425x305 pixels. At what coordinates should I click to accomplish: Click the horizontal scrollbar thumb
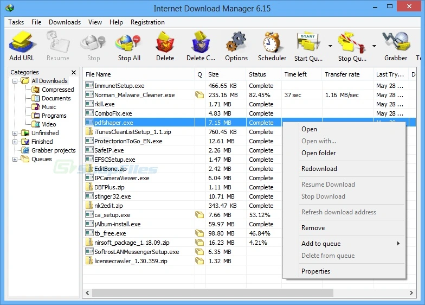click(212, 293)
